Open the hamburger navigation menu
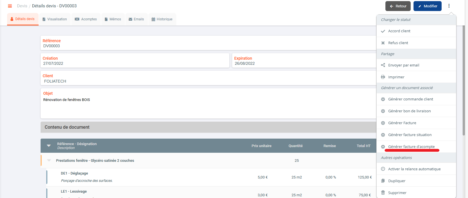The image size is (468, 198). pos(10,6)
